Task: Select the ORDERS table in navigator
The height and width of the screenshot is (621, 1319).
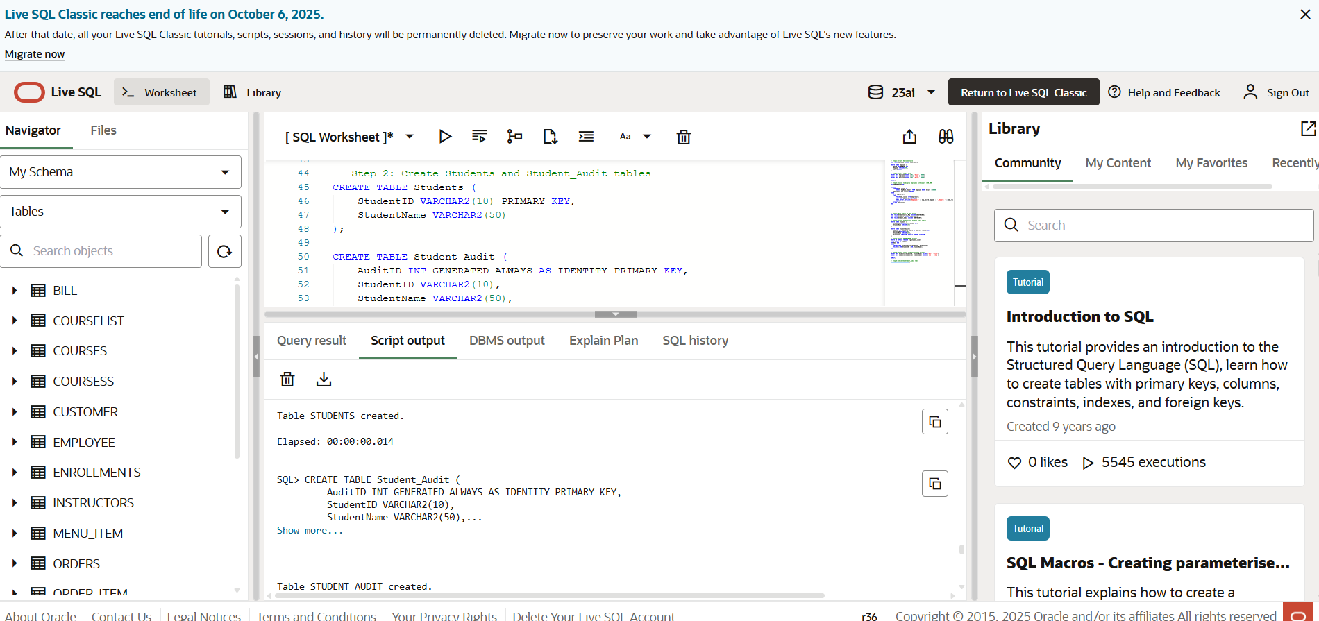Action: pyautogui.click(x=76, y=563)
